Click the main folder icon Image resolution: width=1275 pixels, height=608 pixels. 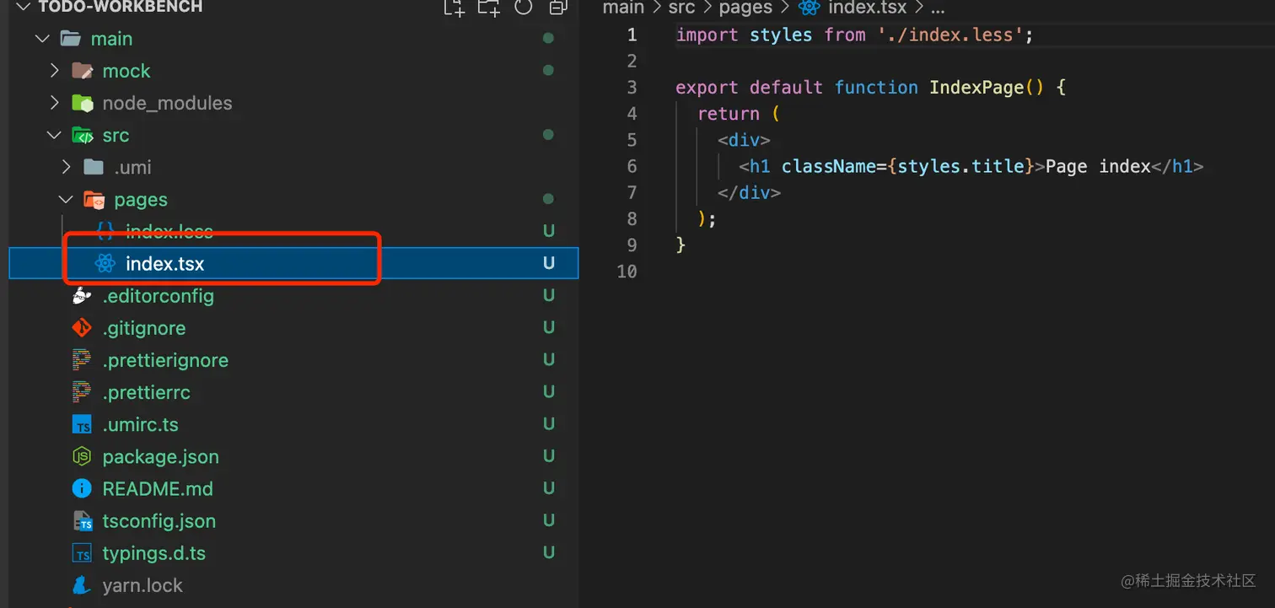71,39
